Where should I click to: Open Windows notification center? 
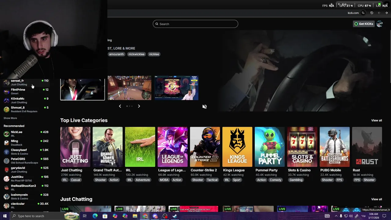[385, 216]
